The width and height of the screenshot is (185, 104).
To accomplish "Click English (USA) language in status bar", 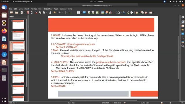I will click(x=145, y=103).
